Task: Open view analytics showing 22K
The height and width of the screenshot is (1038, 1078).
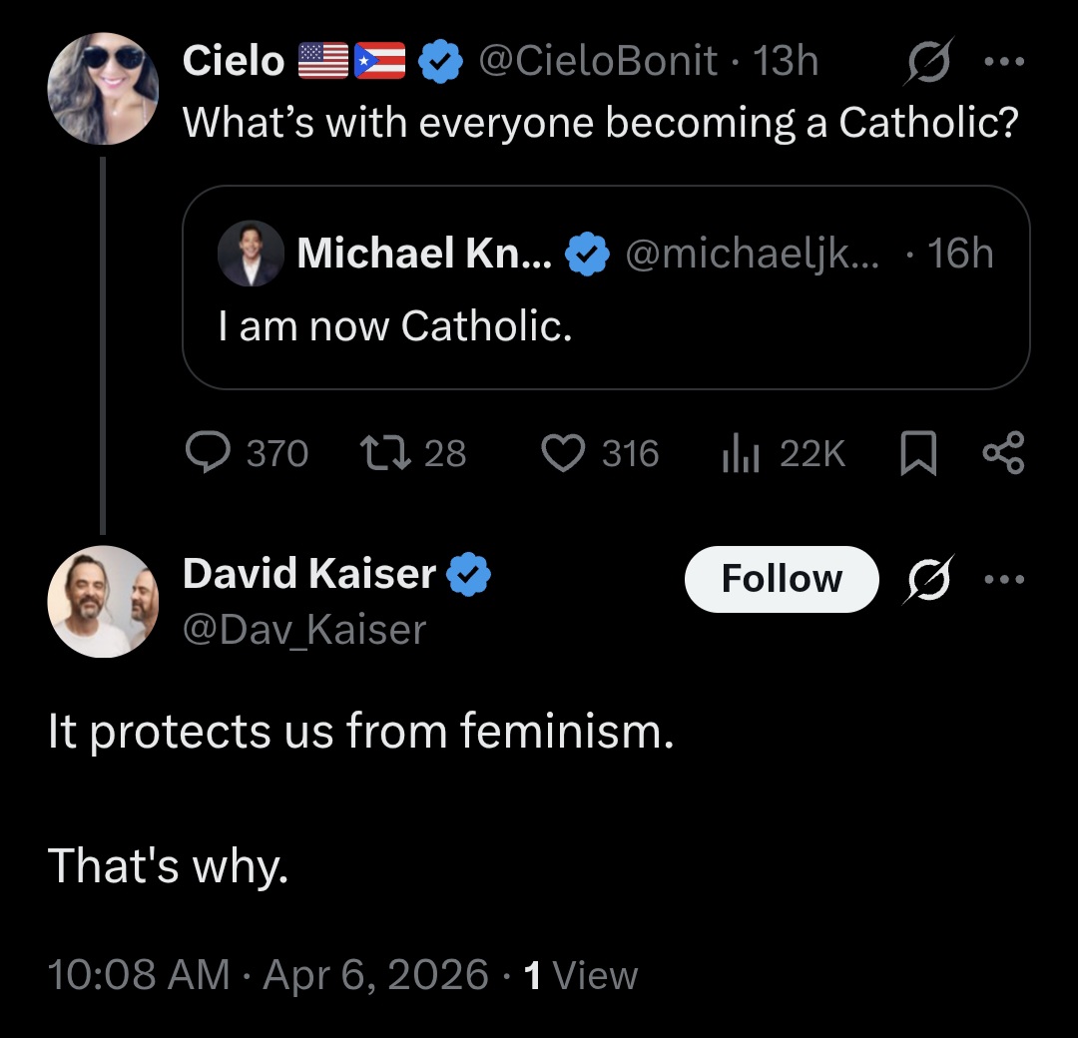Action: click(x=741, y=454)
